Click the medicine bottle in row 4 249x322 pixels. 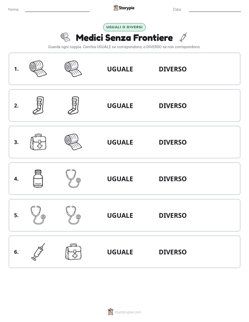(38, 178)
